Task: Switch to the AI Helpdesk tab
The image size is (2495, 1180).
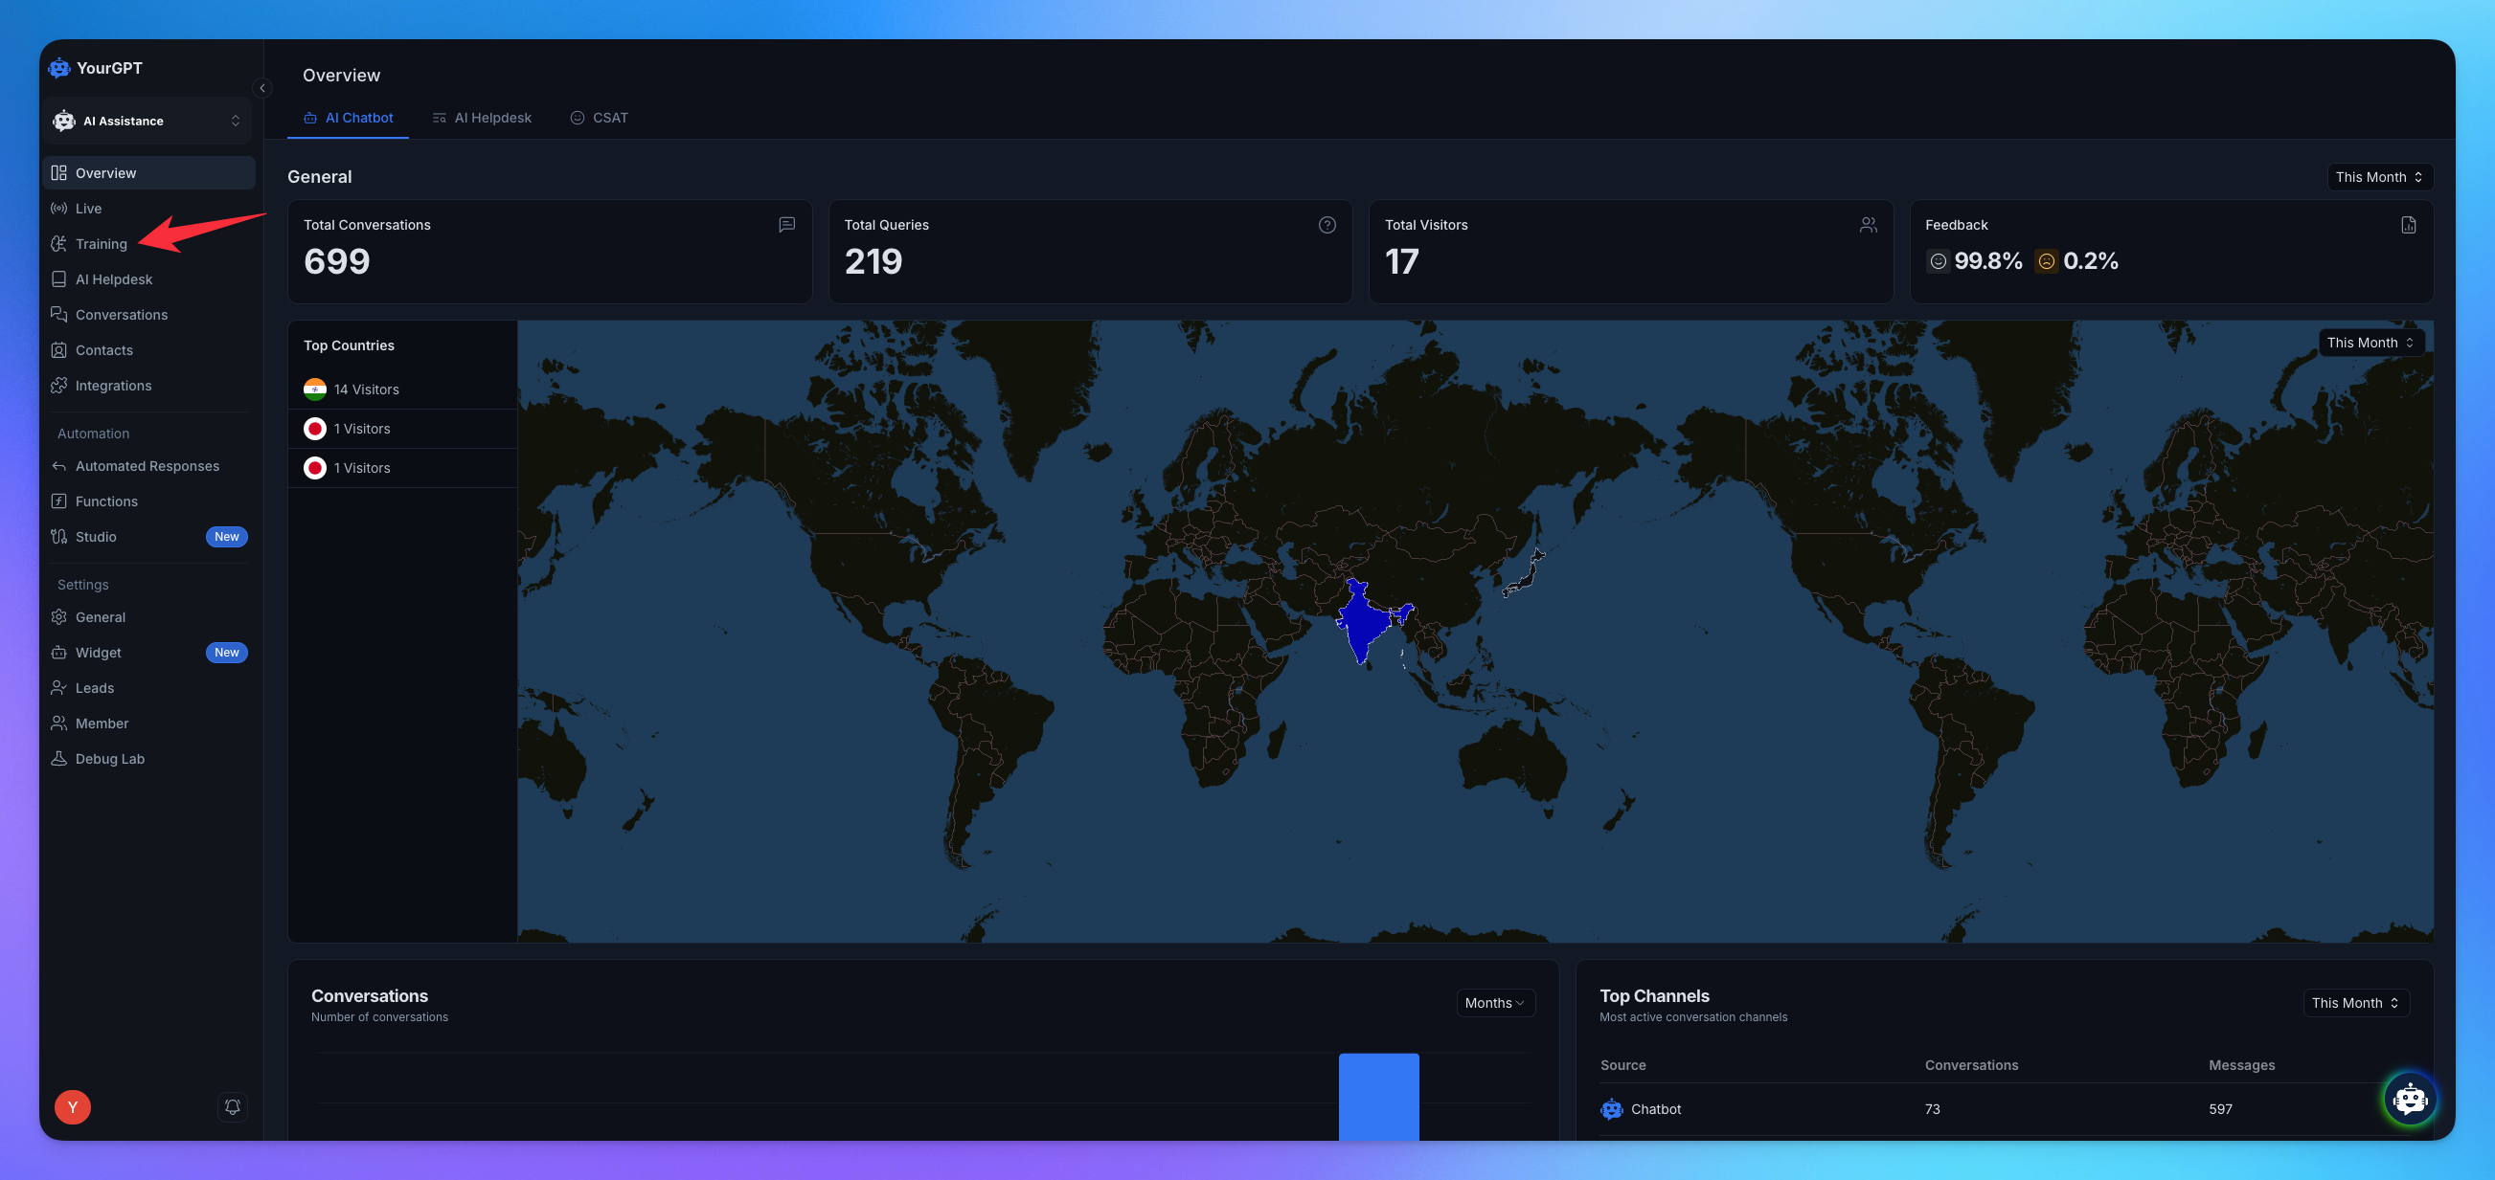Action: (x=483, y=118)
